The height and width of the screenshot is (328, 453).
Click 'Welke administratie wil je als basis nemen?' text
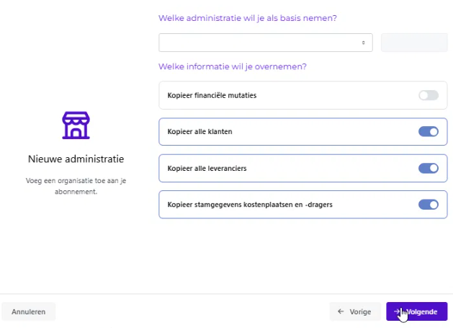(248, 18)
